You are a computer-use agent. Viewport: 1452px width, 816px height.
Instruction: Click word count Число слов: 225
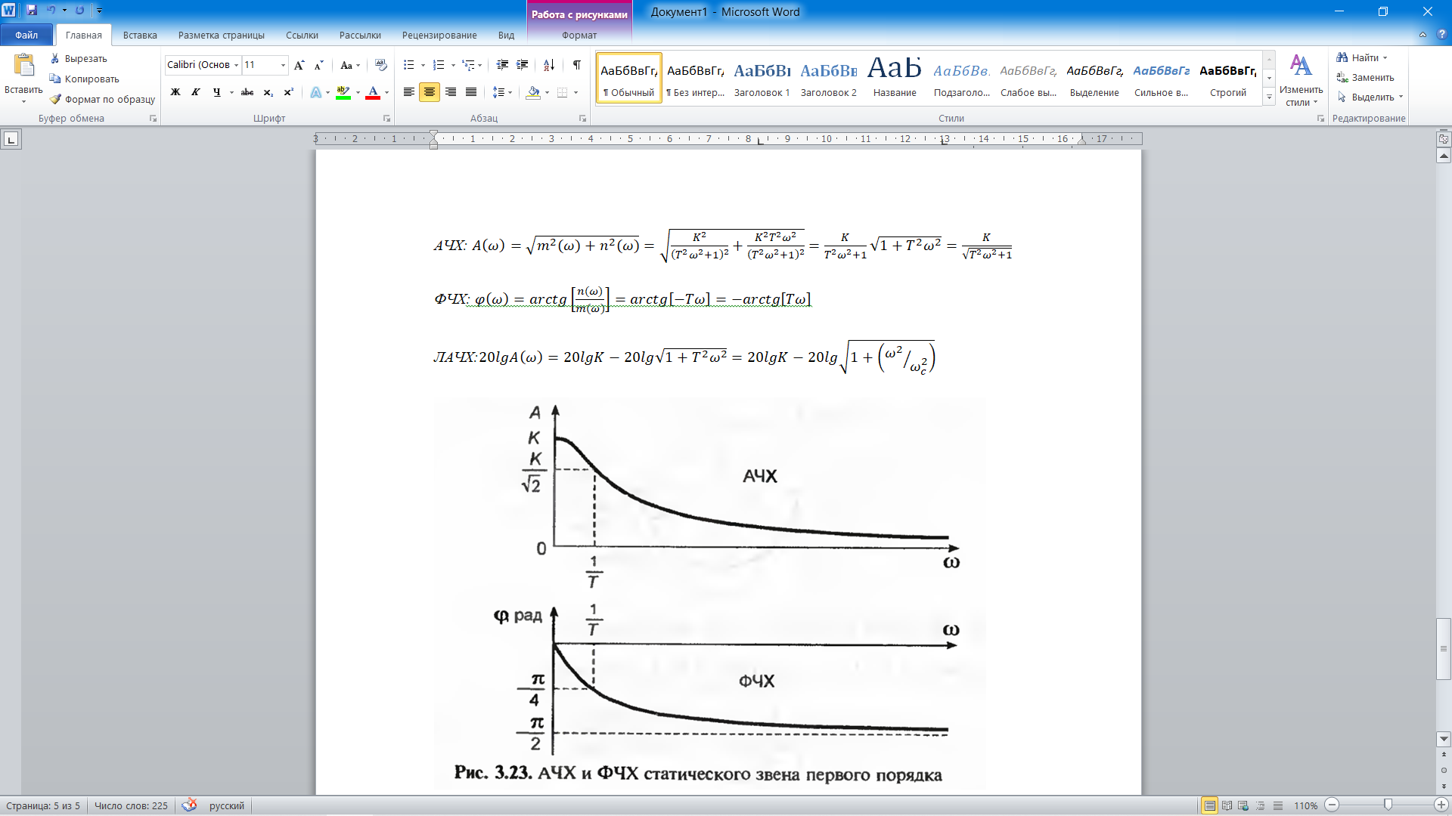coord(131,805)
